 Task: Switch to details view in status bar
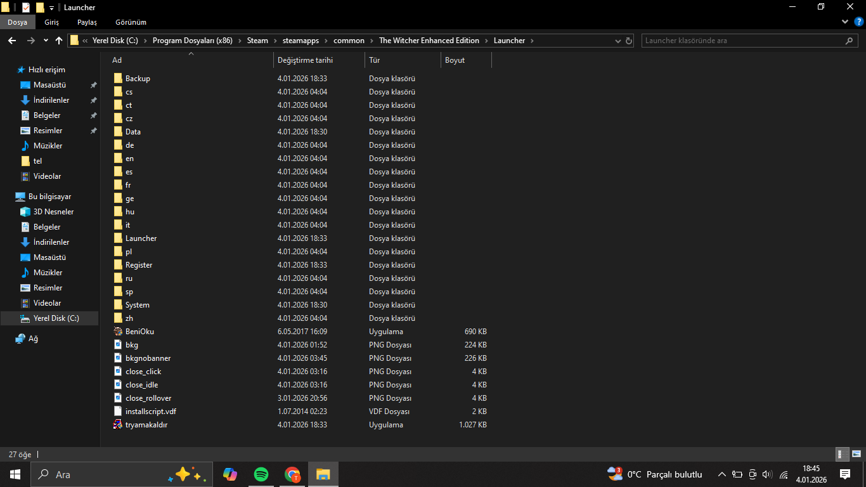pos(843,454)
